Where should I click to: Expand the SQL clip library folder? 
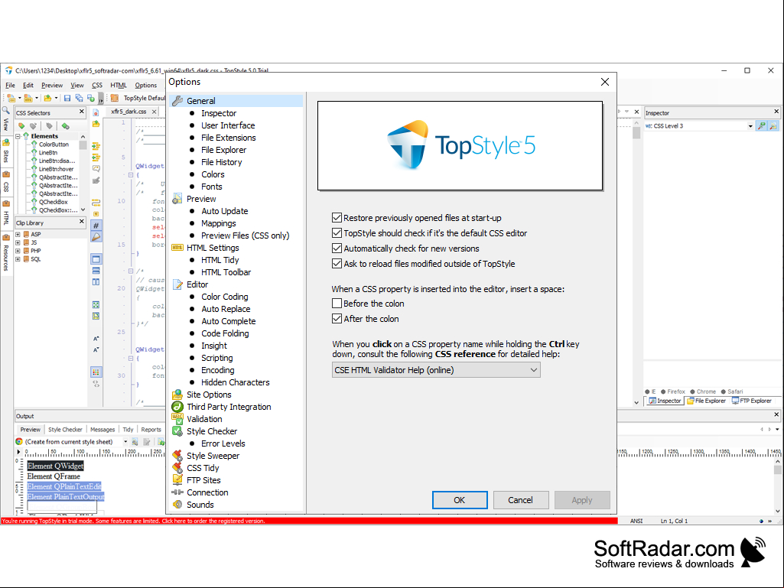18,259
